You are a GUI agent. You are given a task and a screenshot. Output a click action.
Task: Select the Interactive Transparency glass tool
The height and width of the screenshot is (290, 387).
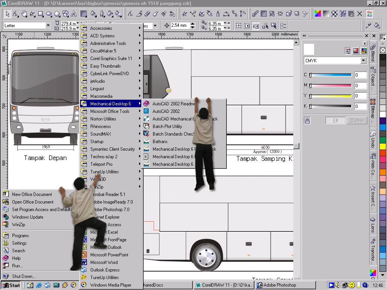tap(305, 14)
